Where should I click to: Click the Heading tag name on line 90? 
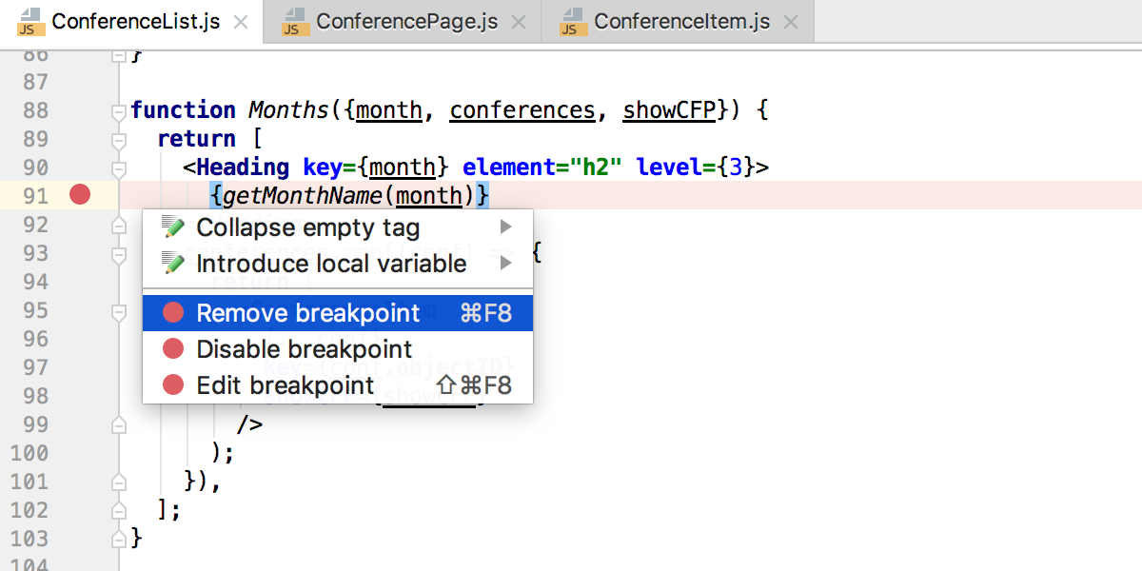(243, 167)
